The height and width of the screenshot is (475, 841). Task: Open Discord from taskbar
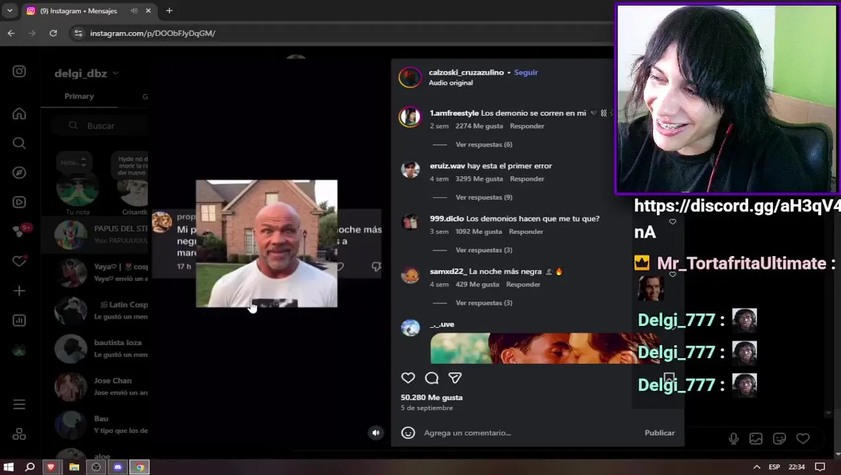click(118, 467)
